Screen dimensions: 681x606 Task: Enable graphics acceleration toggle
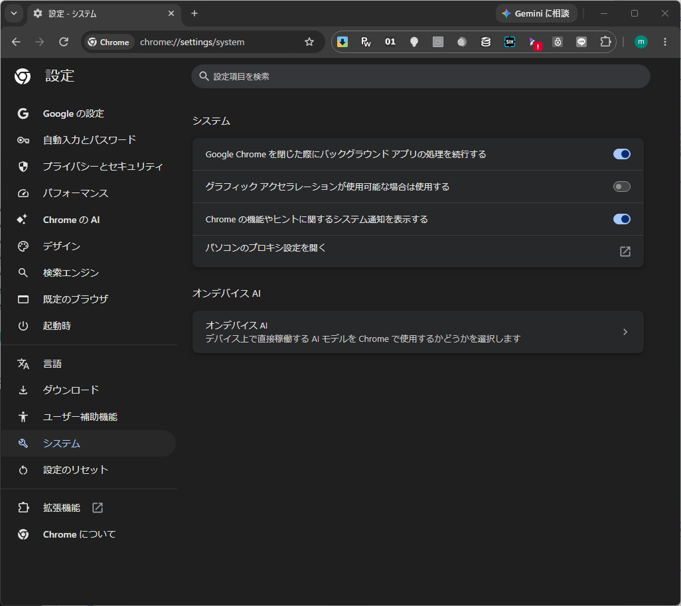pyautogui.click(x=621, y=187)
